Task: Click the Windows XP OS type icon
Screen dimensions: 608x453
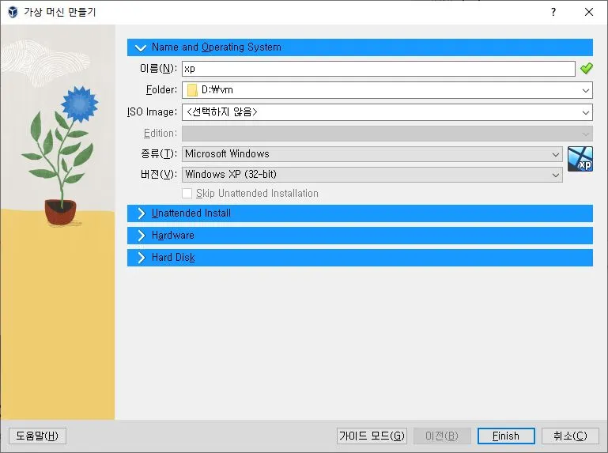Action: [580, 159]
